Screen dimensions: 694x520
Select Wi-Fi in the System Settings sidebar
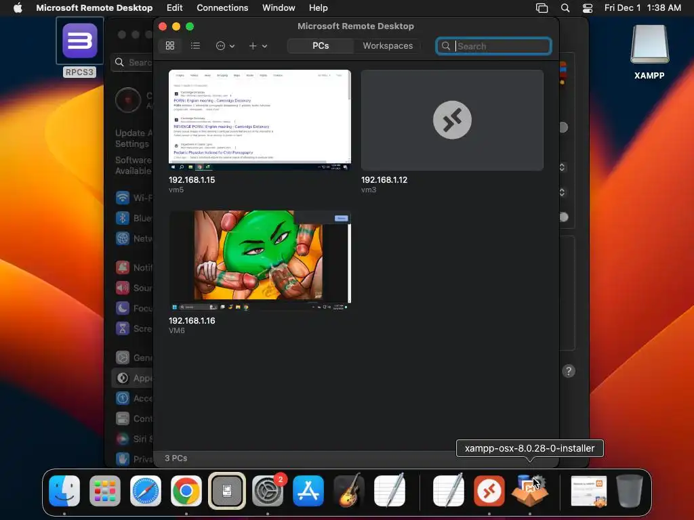[x=133, y=198]
